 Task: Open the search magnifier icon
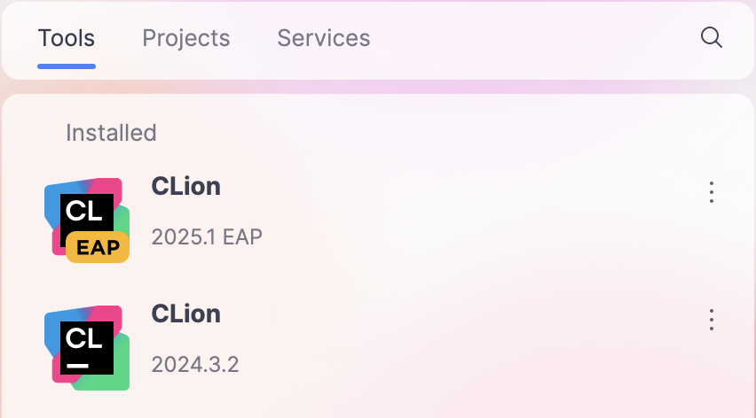711,37
